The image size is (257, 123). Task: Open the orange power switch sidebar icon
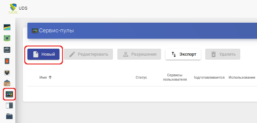pyautogui.click(x=7, y=61)
